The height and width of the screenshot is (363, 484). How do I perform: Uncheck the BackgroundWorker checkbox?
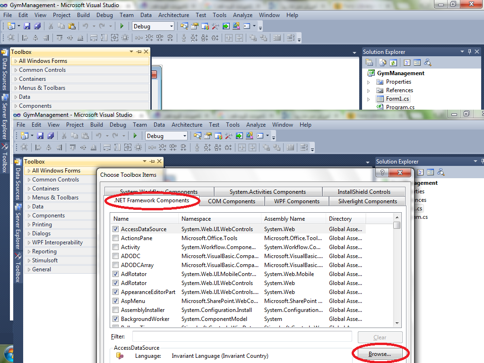pyautogui.click(x=115, y=319)
